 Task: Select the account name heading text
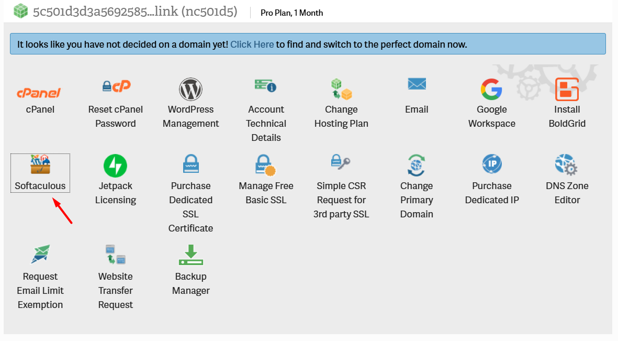click(135, 12)
